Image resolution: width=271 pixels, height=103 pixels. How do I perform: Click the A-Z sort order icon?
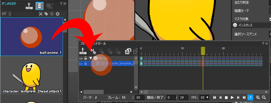[50, 6]
